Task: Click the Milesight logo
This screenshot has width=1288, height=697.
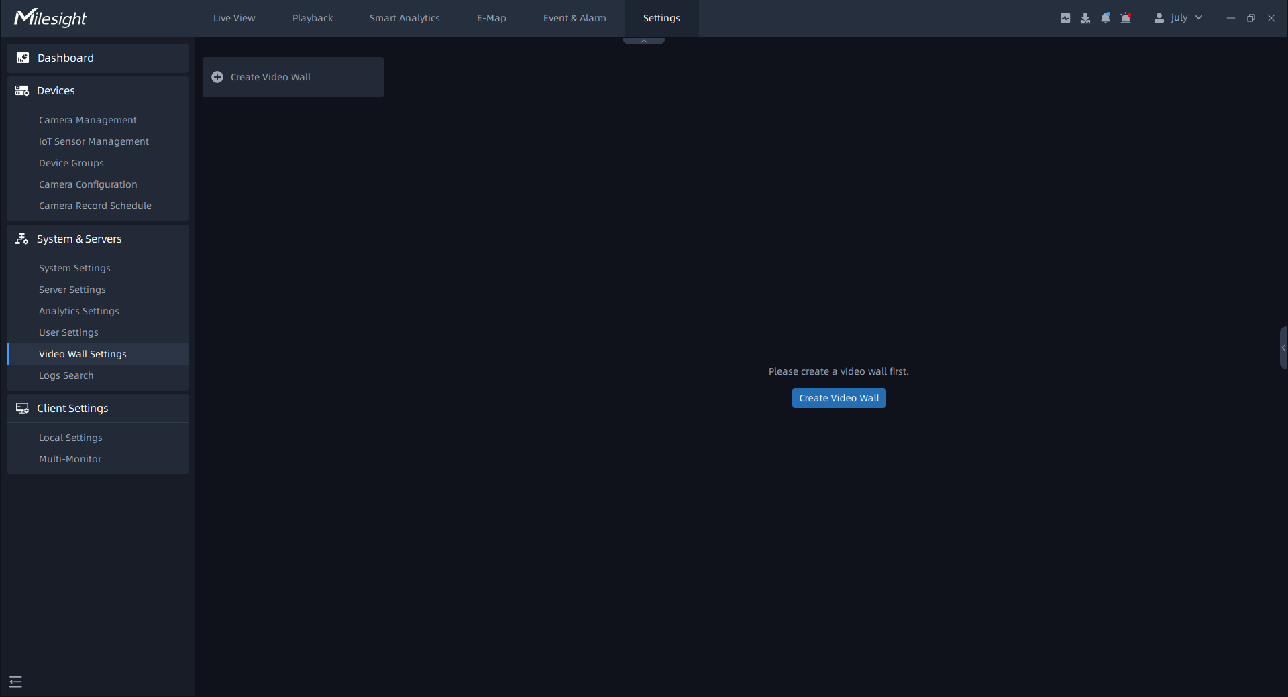Action: click(51, 18)
